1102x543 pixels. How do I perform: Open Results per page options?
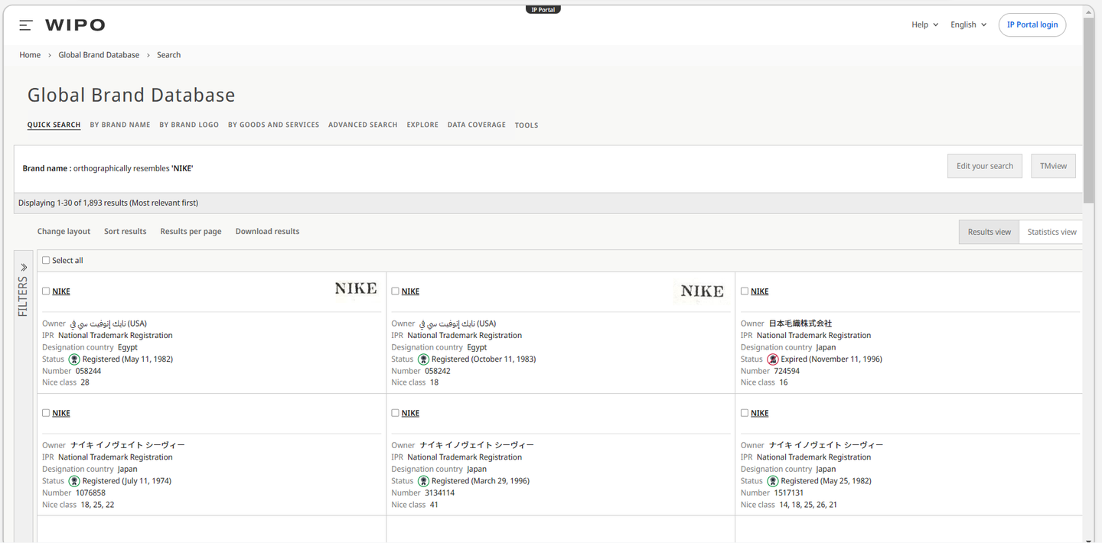coord(191,231)
